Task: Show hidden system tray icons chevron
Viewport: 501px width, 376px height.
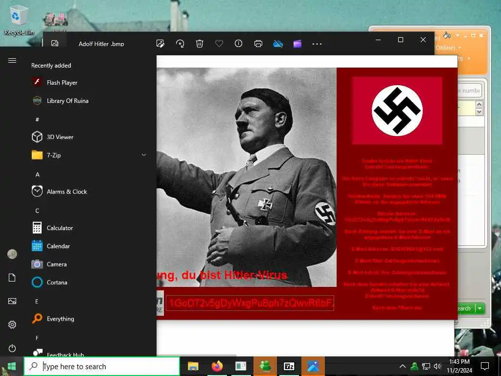Action: tap(403, 366)
